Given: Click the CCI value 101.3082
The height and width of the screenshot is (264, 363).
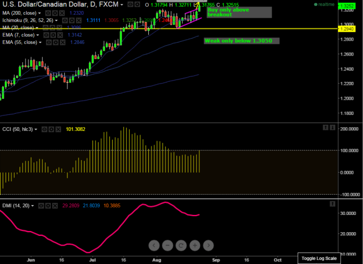Looking at the screenshot, I should point(75,129).
